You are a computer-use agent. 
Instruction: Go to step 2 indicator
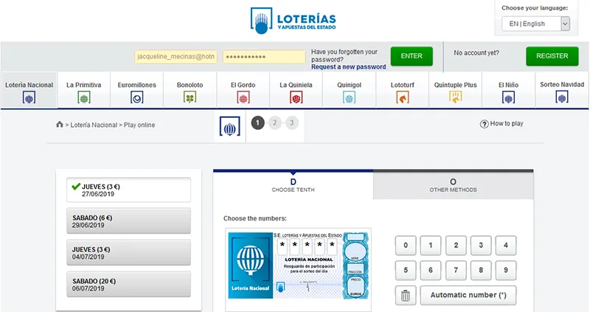pos(274,122)
